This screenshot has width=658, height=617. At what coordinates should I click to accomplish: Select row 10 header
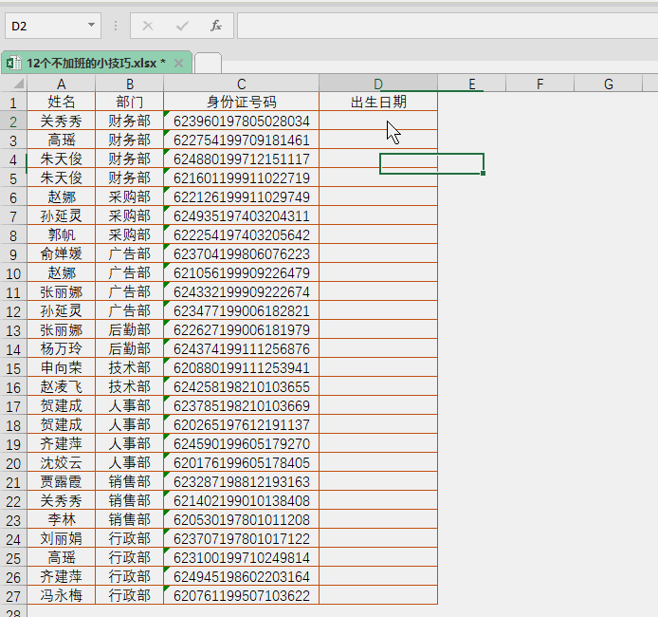click(13, 273)
